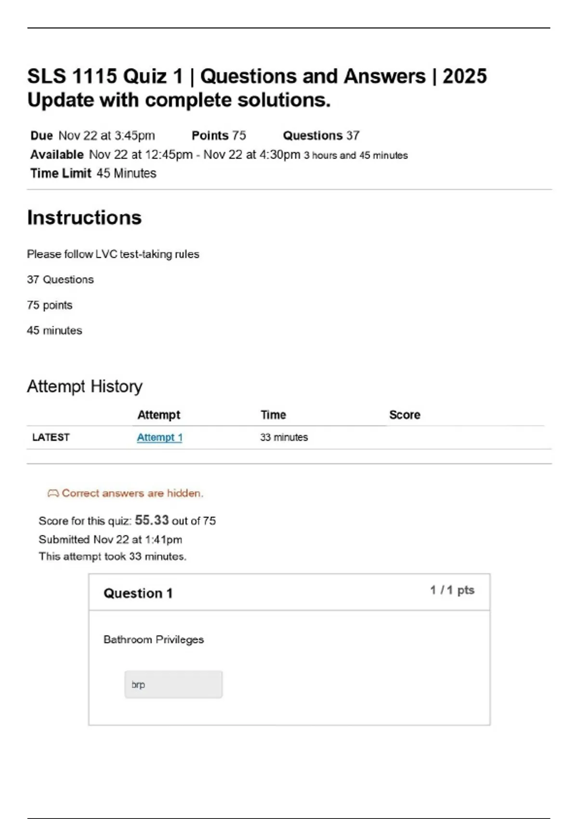Click the Attempt History heading
The height and width of the screenshot is (819, 578).
85,386
